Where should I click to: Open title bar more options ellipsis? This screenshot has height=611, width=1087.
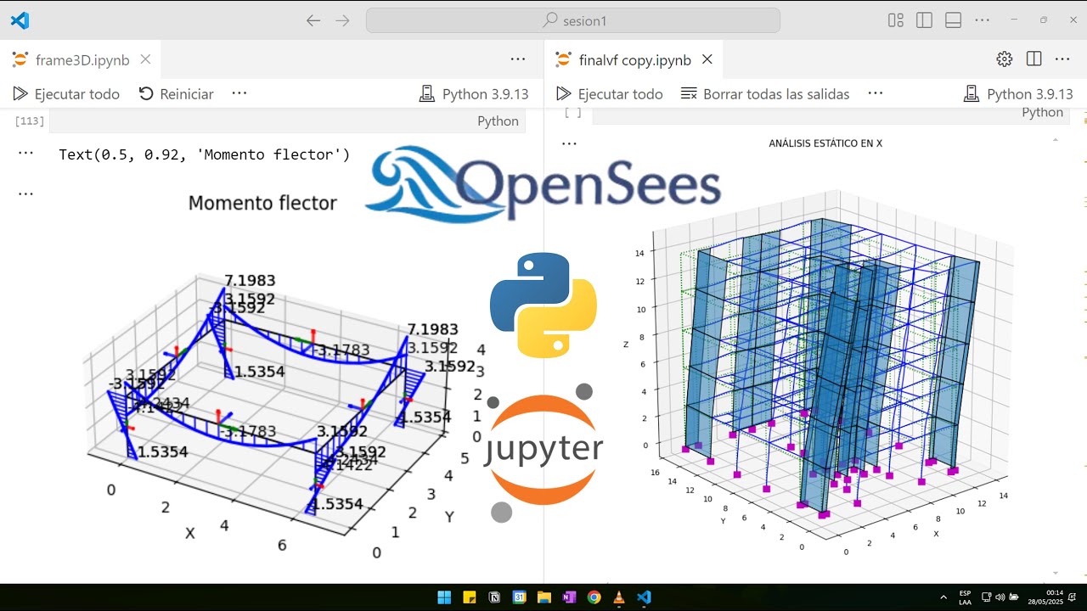[982, 20]
